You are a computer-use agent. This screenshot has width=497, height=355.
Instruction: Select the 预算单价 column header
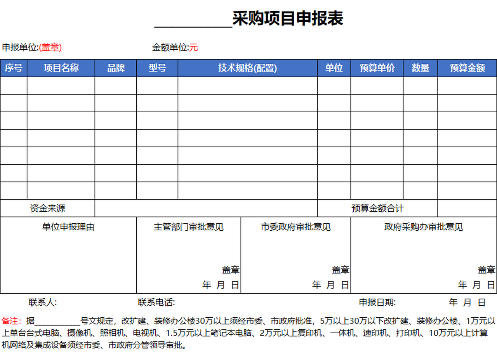coord(377,68)
